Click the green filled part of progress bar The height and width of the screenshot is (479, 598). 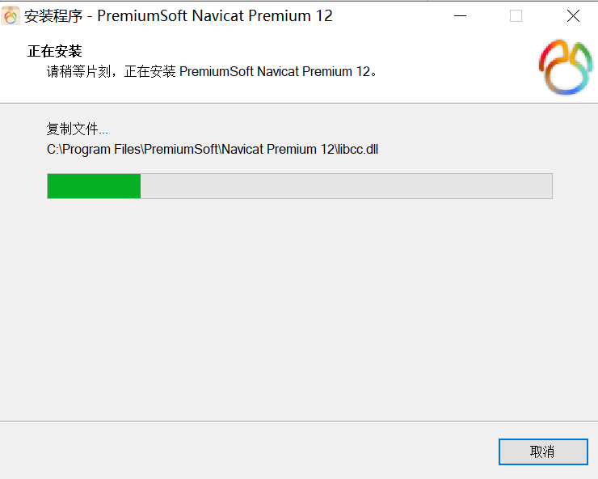click(94, 186)
